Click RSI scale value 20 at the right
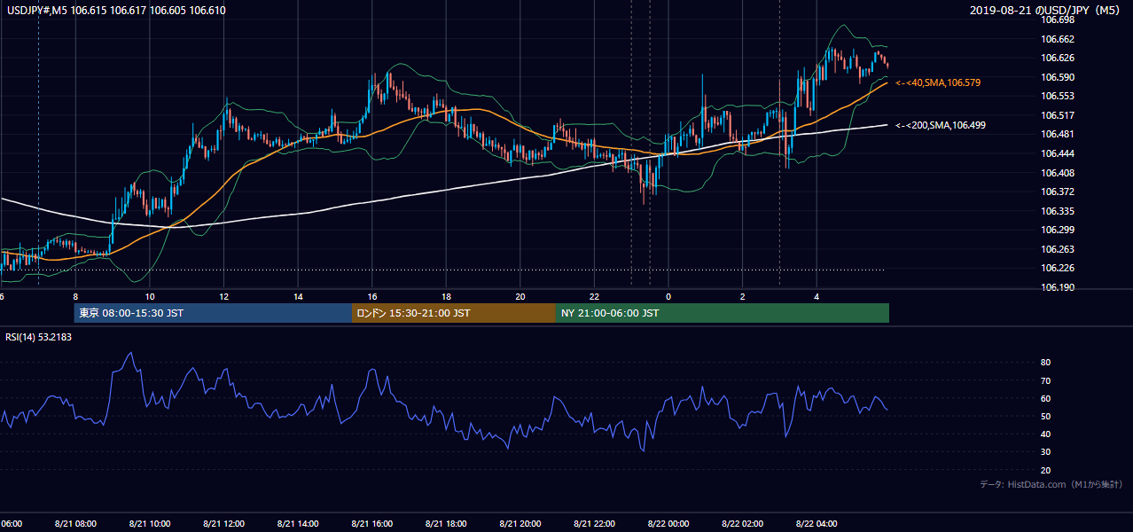 pyautogui.click(x=1046, y=470)
